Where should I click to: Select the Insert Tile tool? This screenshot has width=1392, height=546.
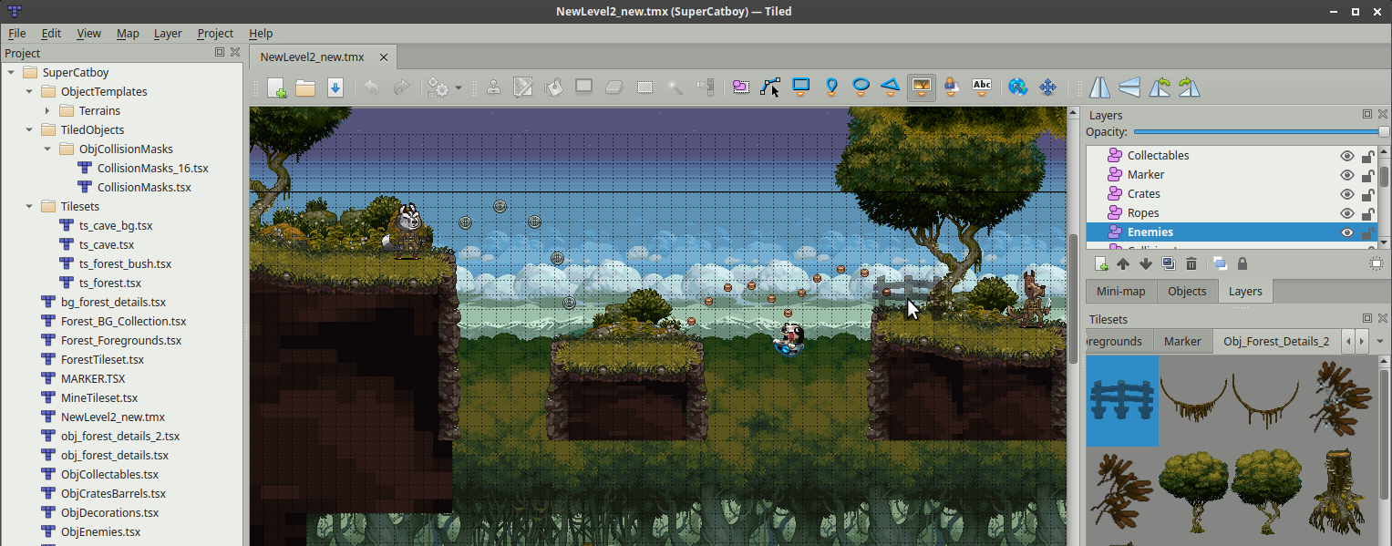tap(921, 87)
